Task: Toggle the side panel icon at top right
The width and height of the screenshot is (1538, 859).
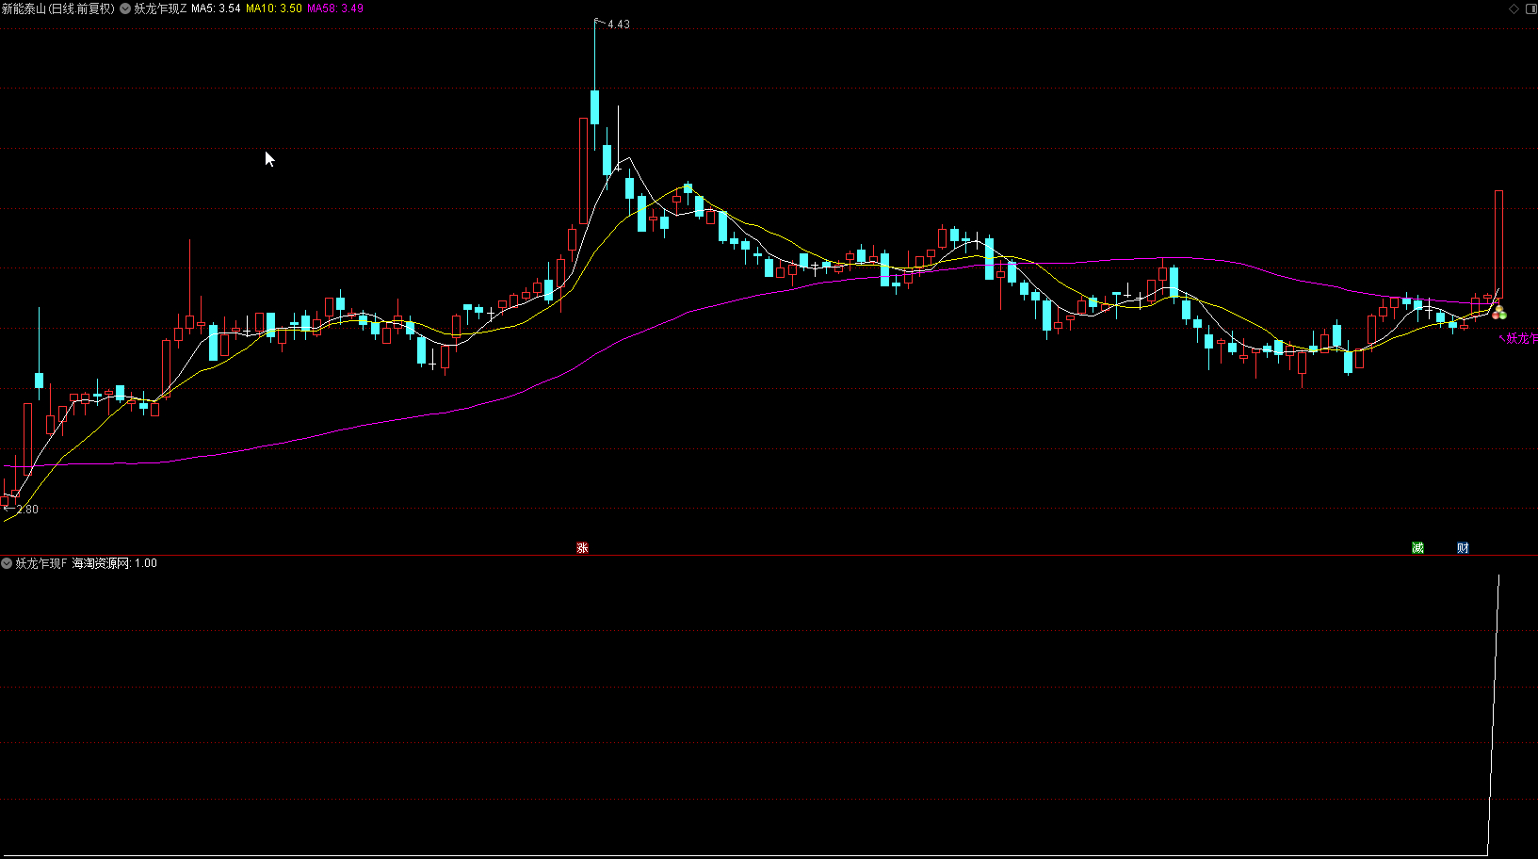Action: (x=1530, y=8)
